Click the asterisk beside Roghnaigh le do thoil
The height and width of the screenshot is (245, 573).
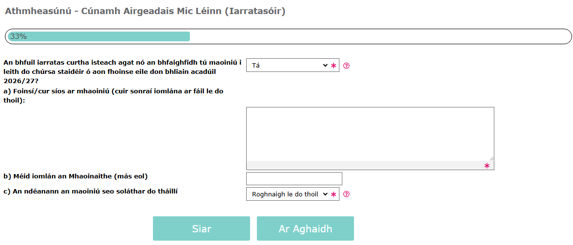click(x=334, y=194)
